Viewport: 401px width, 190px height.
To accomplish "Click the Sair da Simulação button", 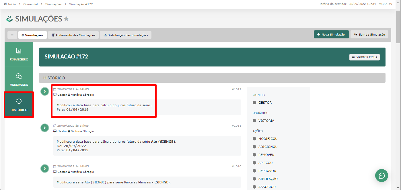I will tap(369, 34).
